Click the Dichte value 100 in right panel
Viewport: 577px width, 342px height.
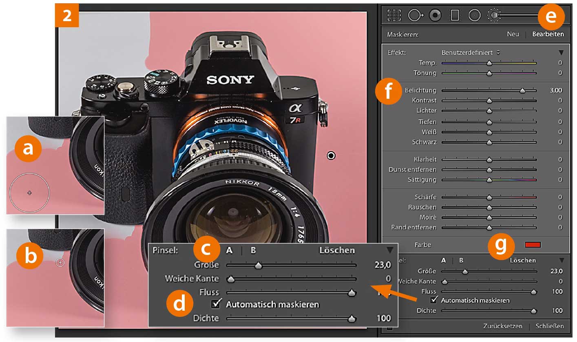click(557, 311)
